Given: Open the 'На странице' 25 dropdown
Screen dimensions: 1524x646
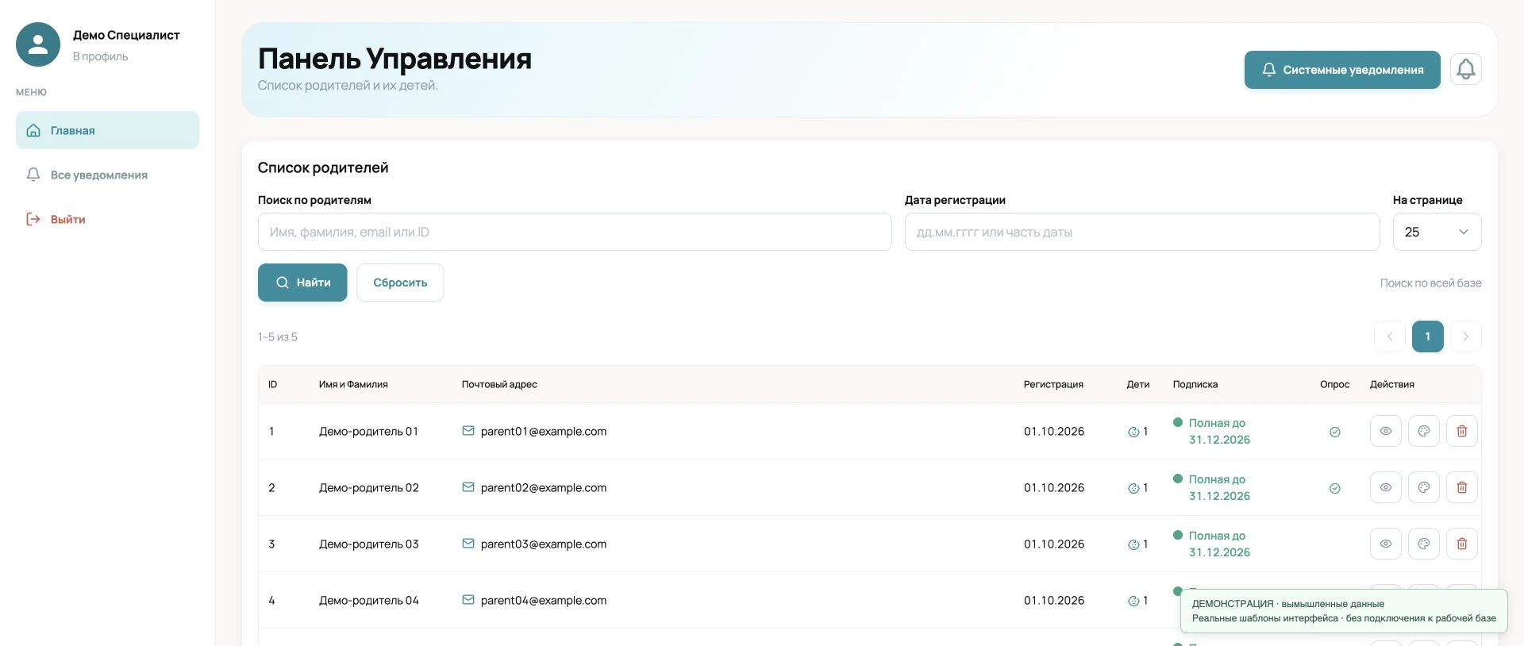Looking at the screenshot, I should click(x=1437, y=232).
